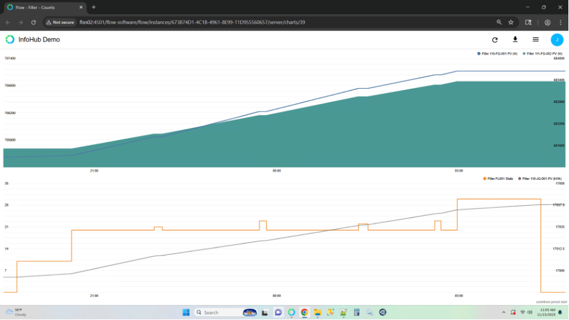This screenshot has width=569, height=320.
Task: Toggle Filler 110-FQ-001 PV legend series
Action: [498, 54]
